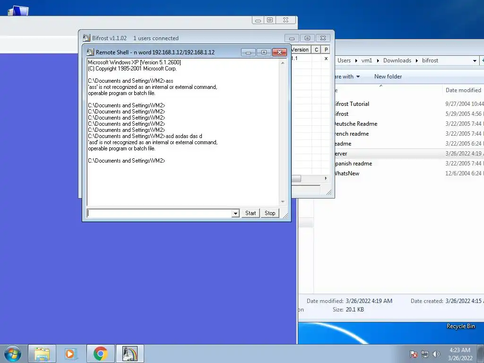Click the P column header in Bifrost

[x=326, y=50]
